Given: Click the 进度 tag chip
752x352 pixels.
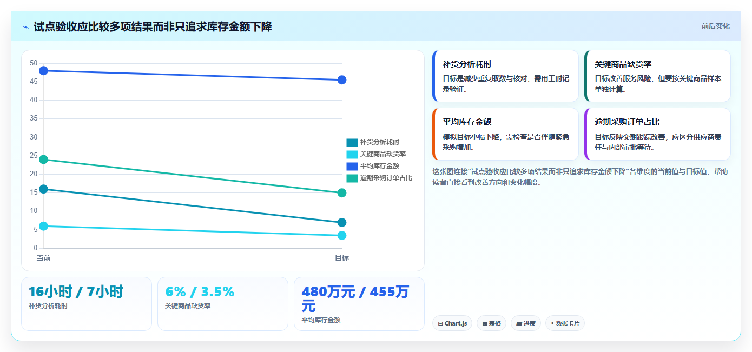Looking at the screenshot, I should [526, 323].
